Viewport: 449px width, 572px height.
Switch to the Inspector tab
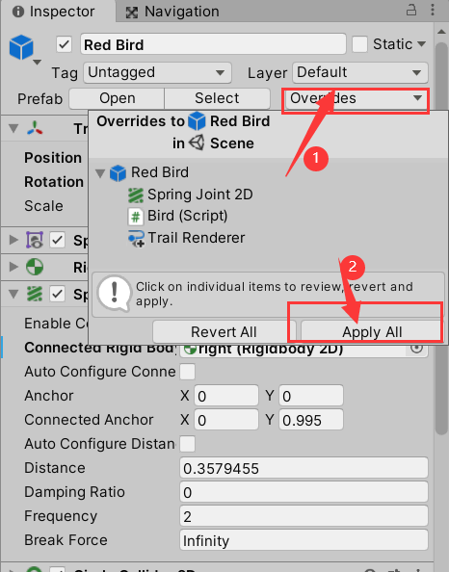54,12
